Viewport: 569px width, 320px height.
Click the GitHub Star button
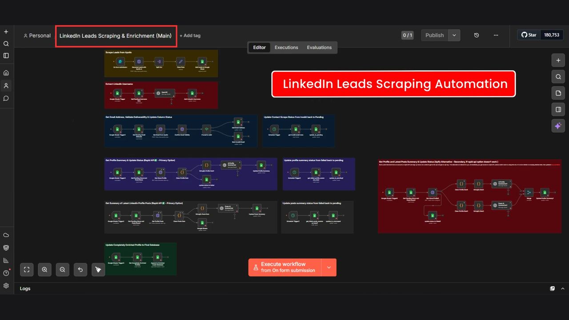(529, 35)
